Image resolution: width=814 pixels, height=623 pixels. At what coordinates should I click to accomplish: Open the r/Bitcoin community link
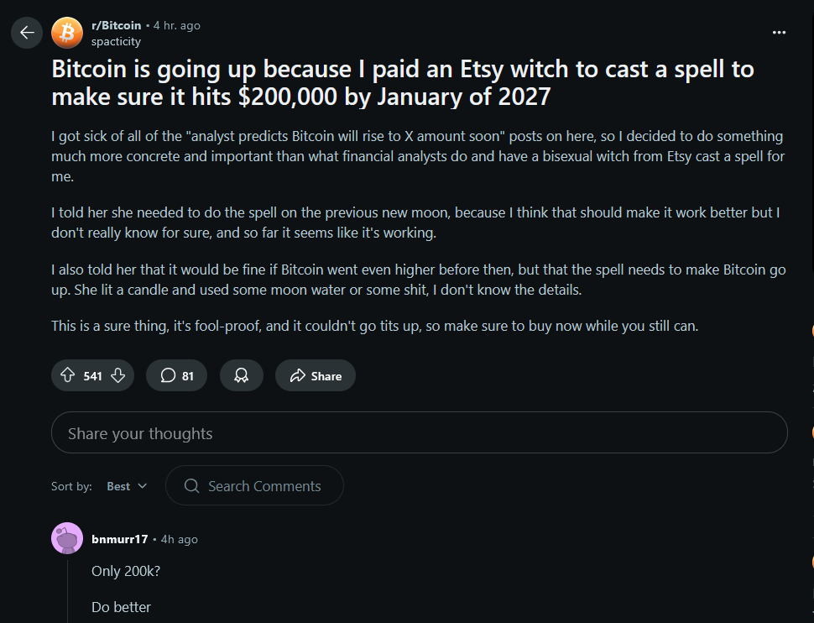click(x=116, y=25)
